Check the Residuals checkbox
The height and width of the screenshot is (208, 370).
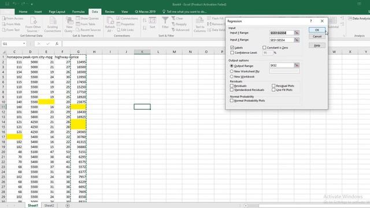point(232,86)
